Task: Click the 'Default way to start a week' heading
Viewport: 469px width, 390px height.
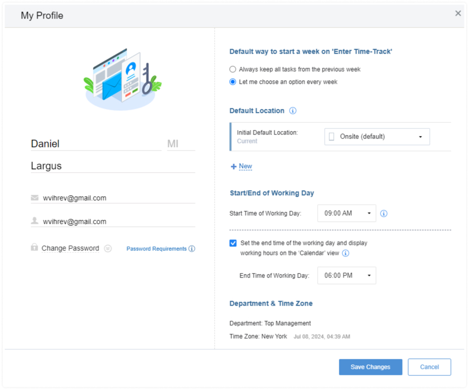Action: 311,52
